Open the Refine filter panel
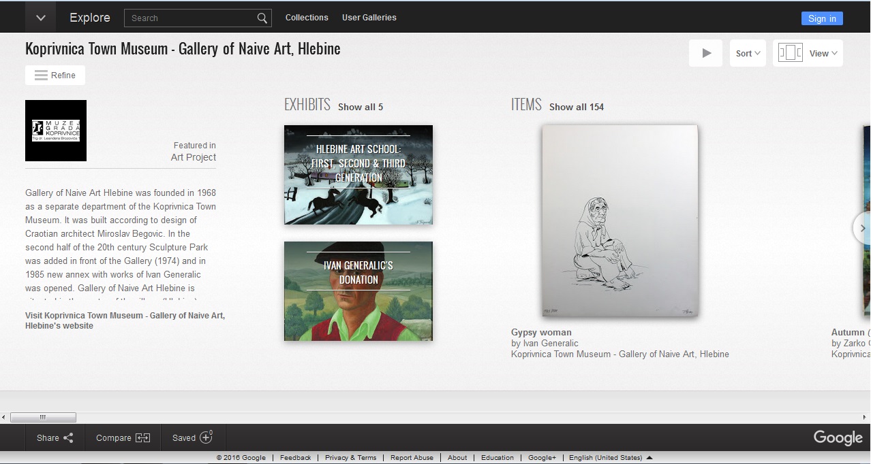This screenshot has height=464, width=871. point(55,76)
